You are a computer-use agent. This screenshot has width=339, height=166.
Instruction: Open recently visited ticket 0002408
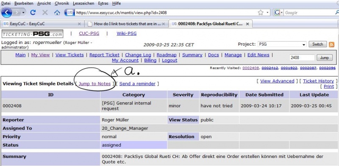(250, 68)
